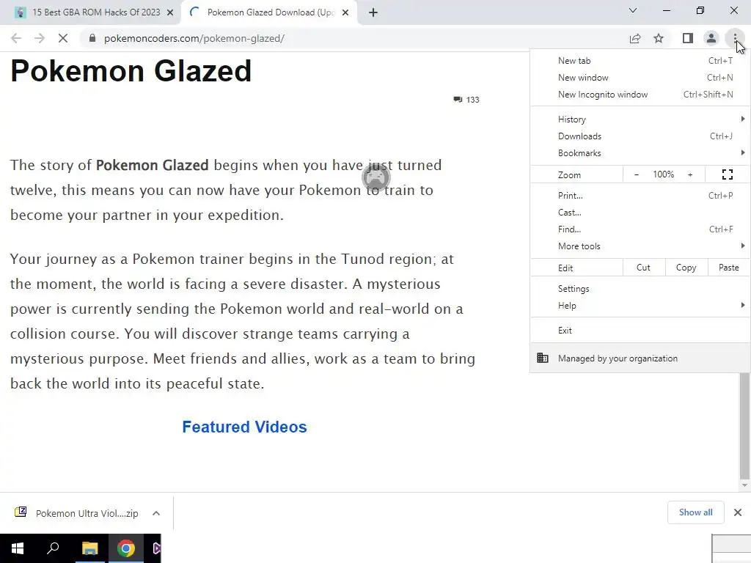
Task: Click Copy in the Edit row
Action: point(686,268)
